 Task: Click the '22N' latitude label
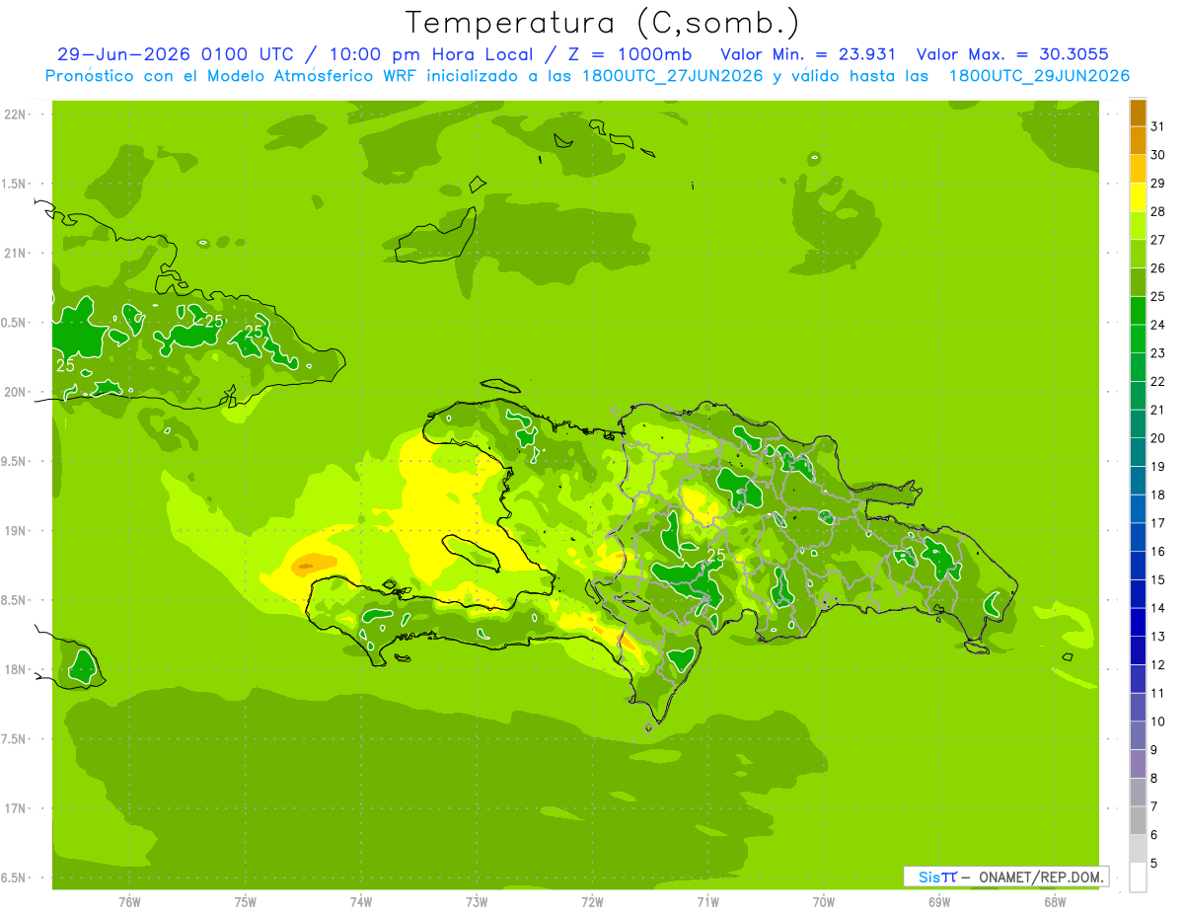point(16,114)
